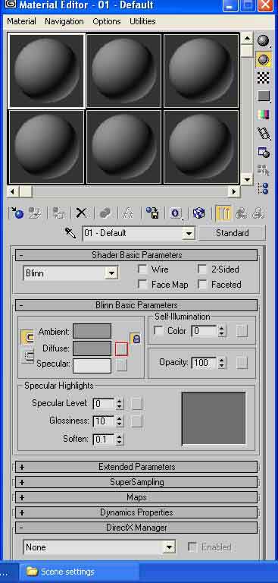Toggle the Backlight icon

coord(264,59)
